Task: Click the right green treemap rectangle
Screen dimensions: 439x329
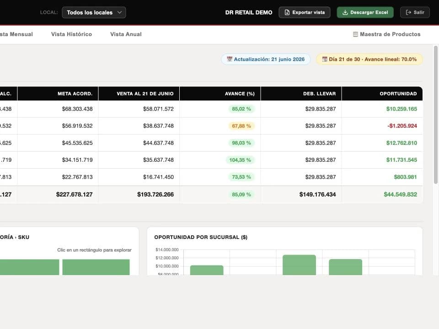Action: (96, 267)
